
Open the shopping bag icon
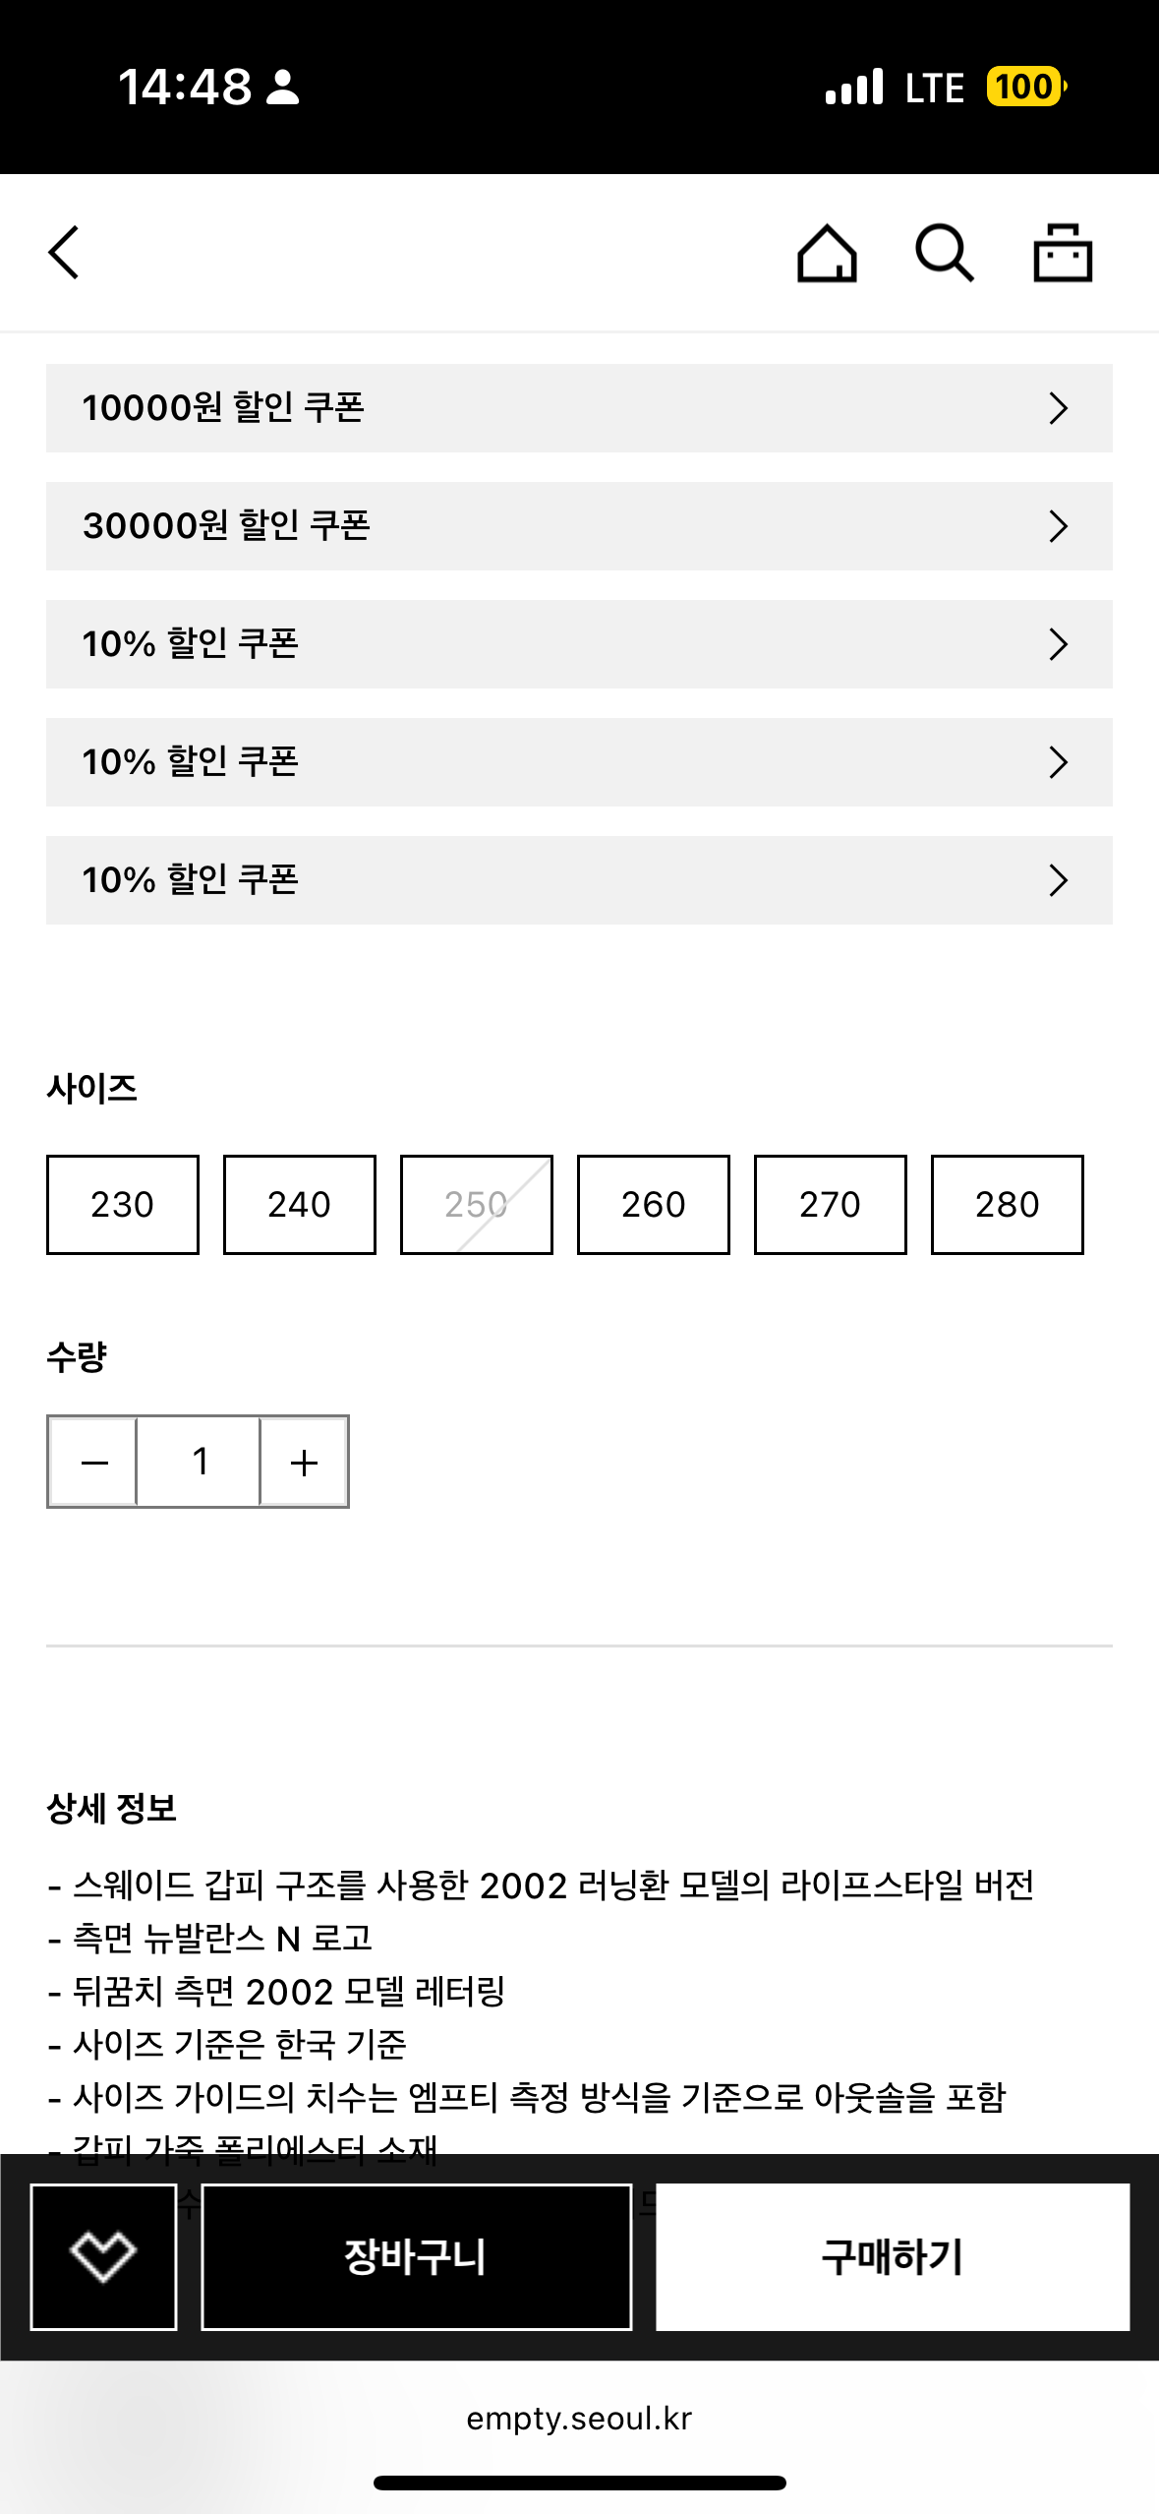click(x=1062, y=254)
